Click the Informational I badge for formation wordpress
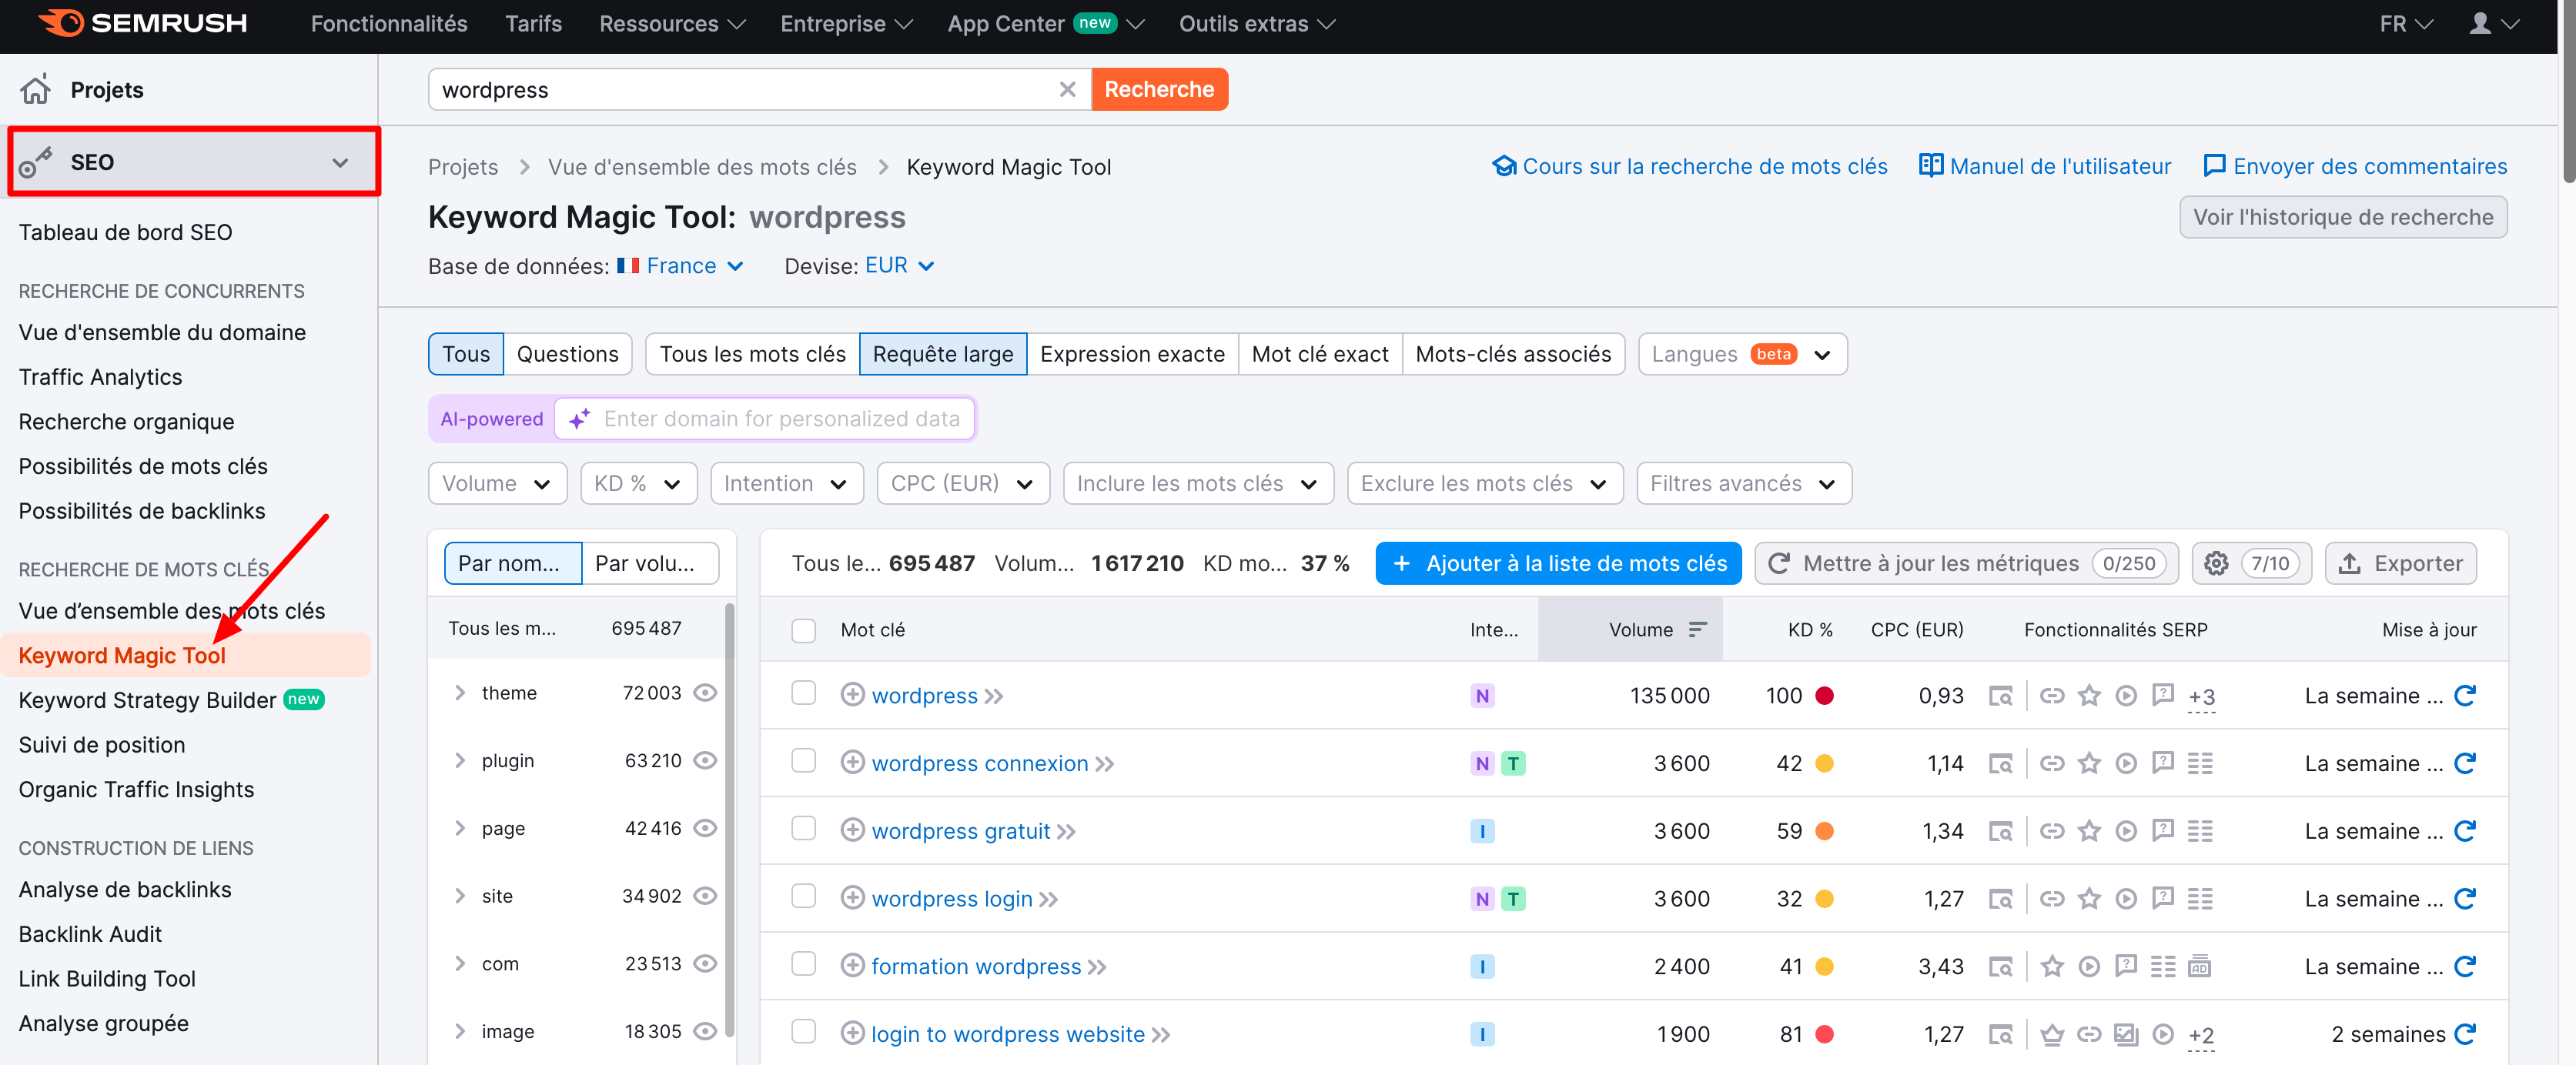Screen dimensions: 2576x1065 pos(1482,967)
